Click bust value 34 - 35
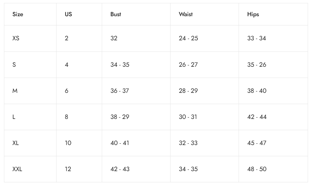 (120, 65)
